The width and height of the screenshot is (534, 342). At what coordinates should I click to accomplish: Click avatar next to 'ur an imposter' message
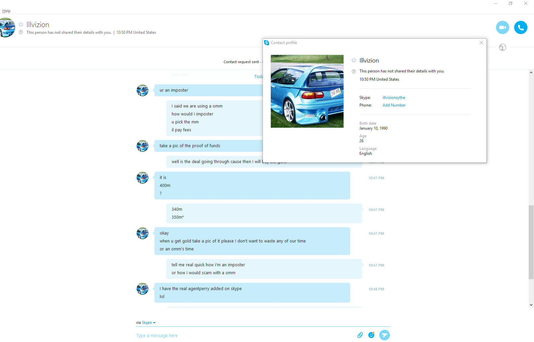[143, 90]
